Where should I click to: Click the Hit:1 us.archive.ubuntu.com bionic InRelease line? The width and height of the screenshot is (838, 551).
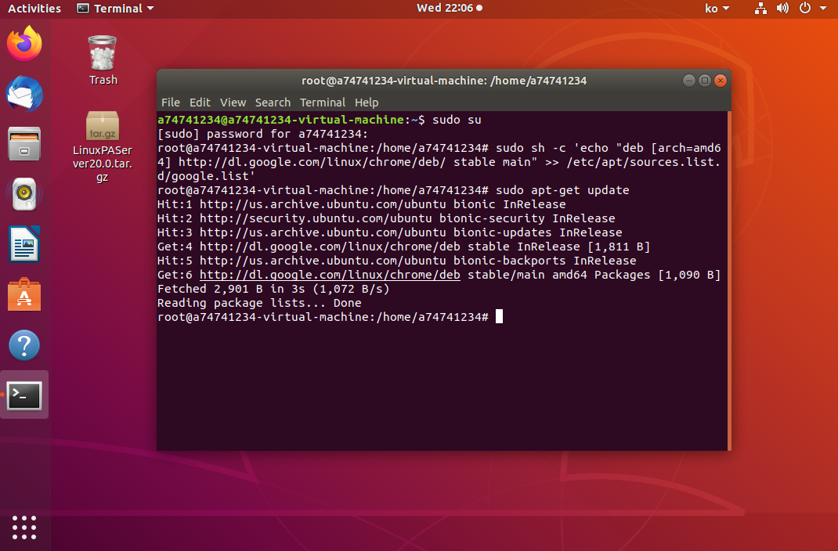[361, 204]
